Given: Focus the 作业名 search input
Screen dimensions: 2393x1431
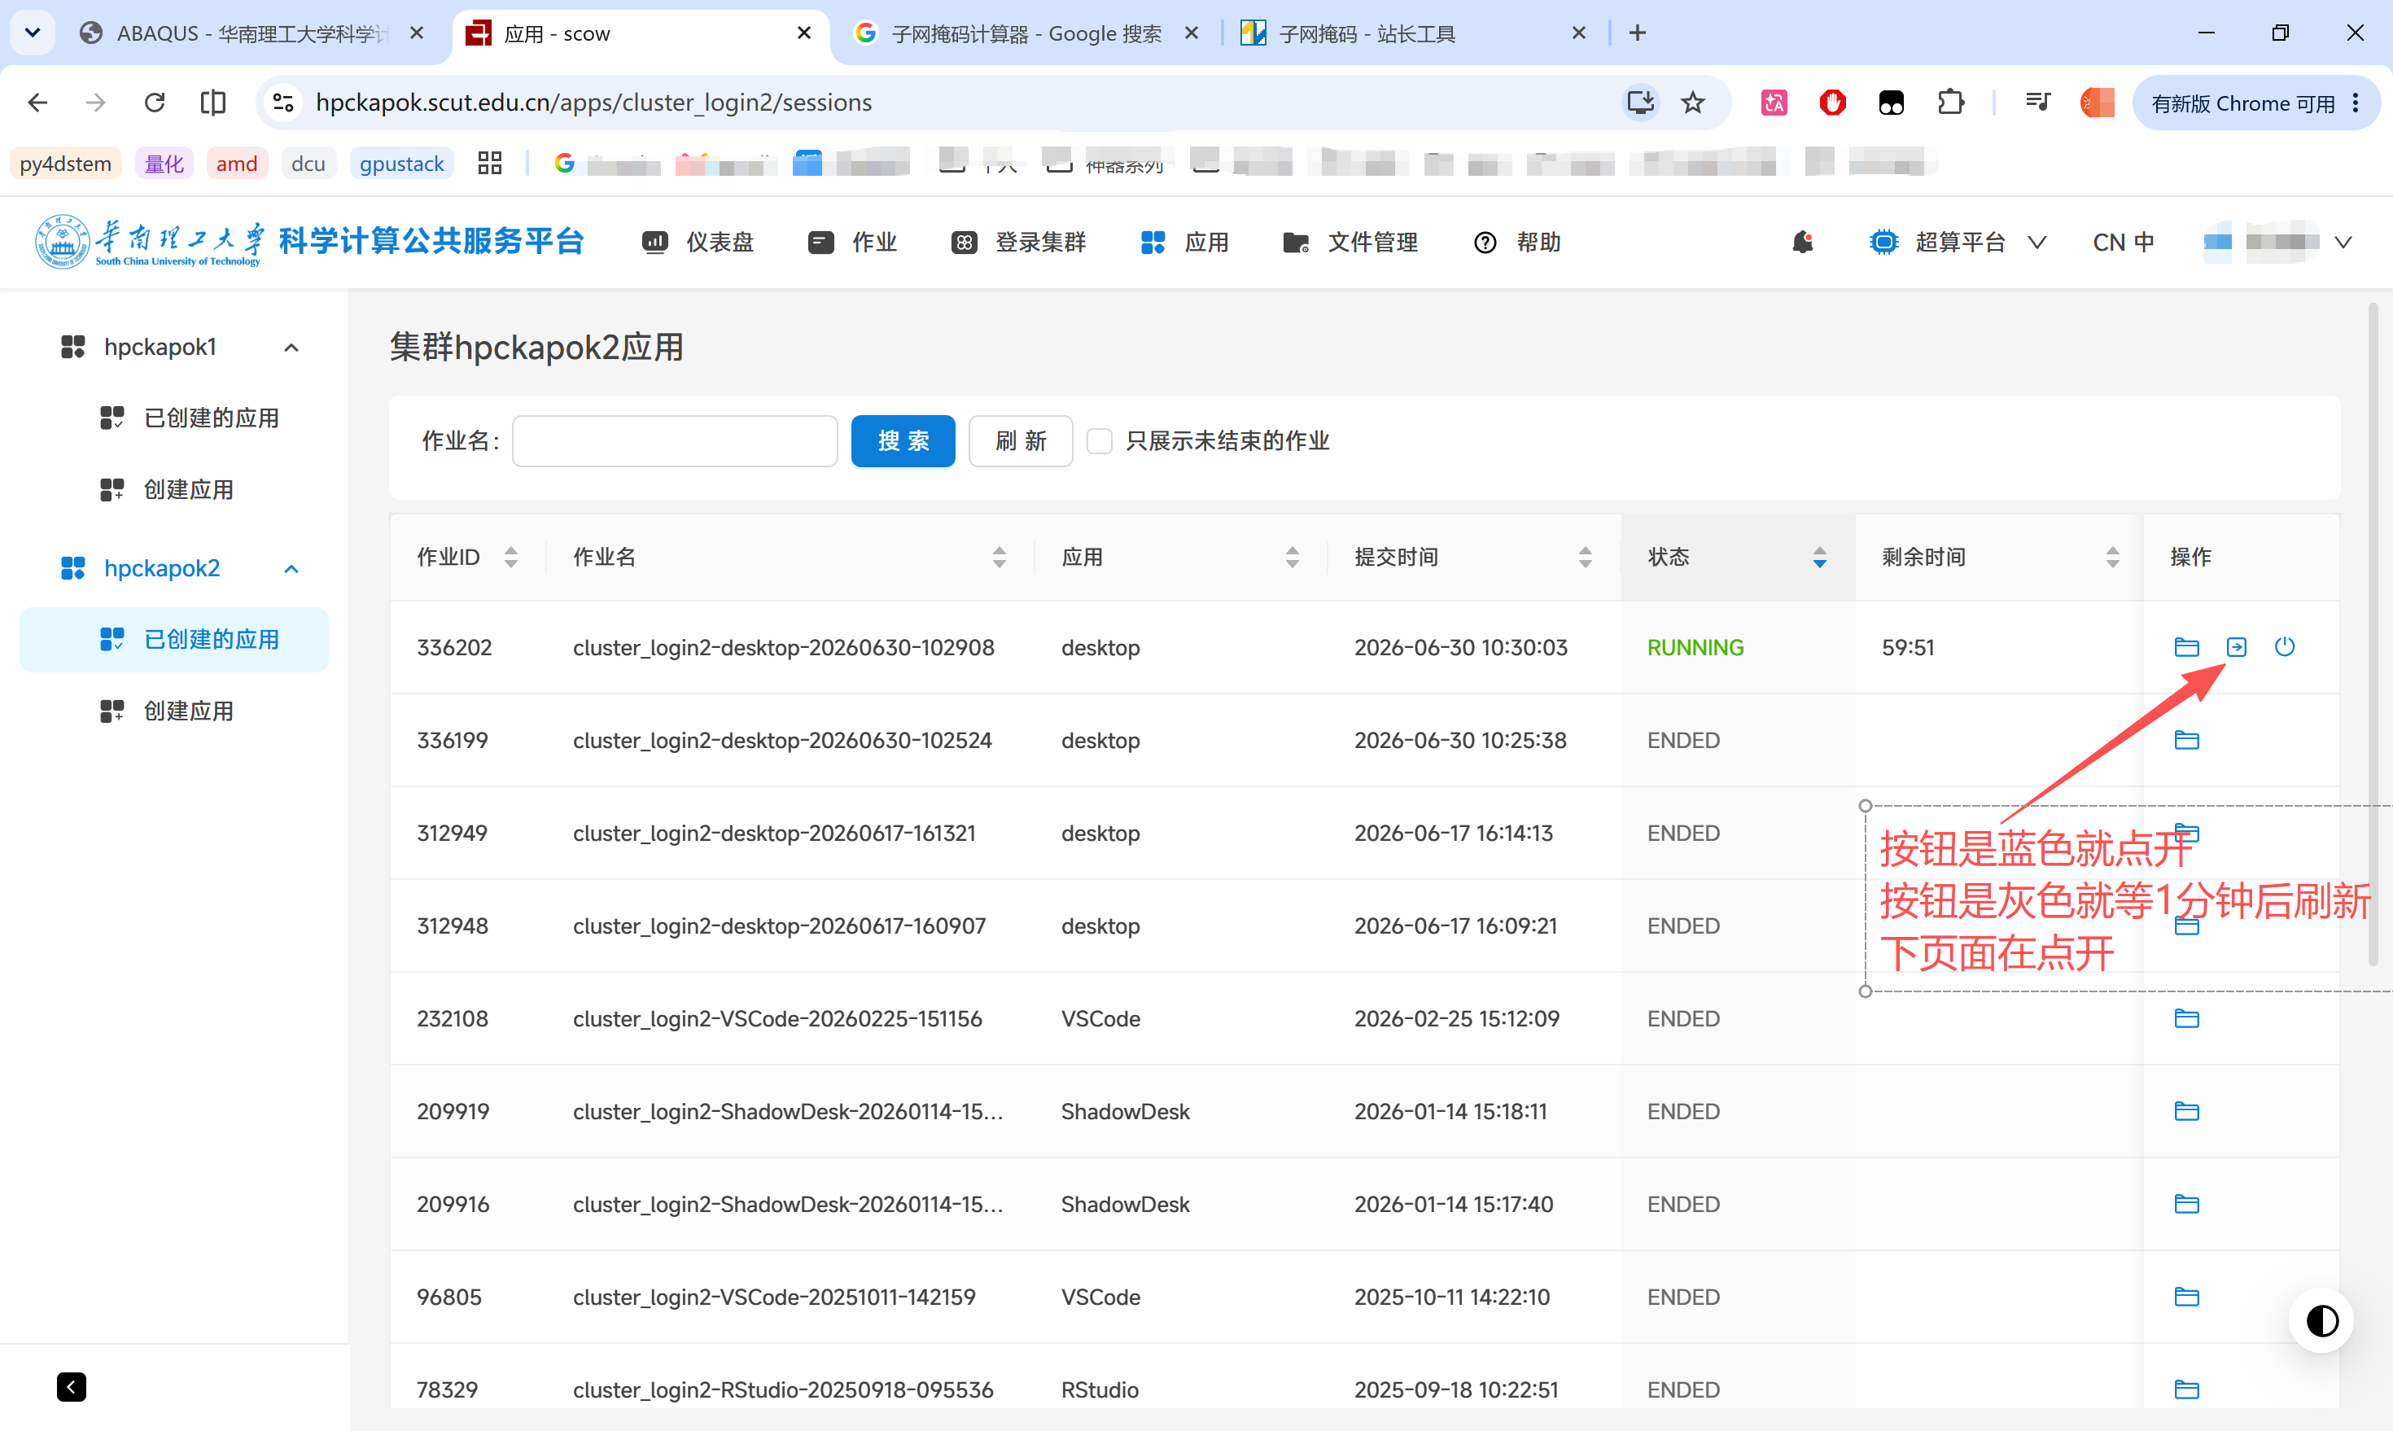Looking at the screenshot, I should point(674,440).
